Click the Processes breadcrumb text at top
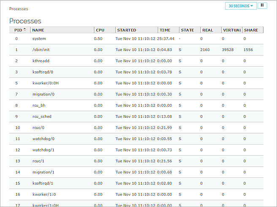Screen dimensions: 277x207 tap(18, 8)
